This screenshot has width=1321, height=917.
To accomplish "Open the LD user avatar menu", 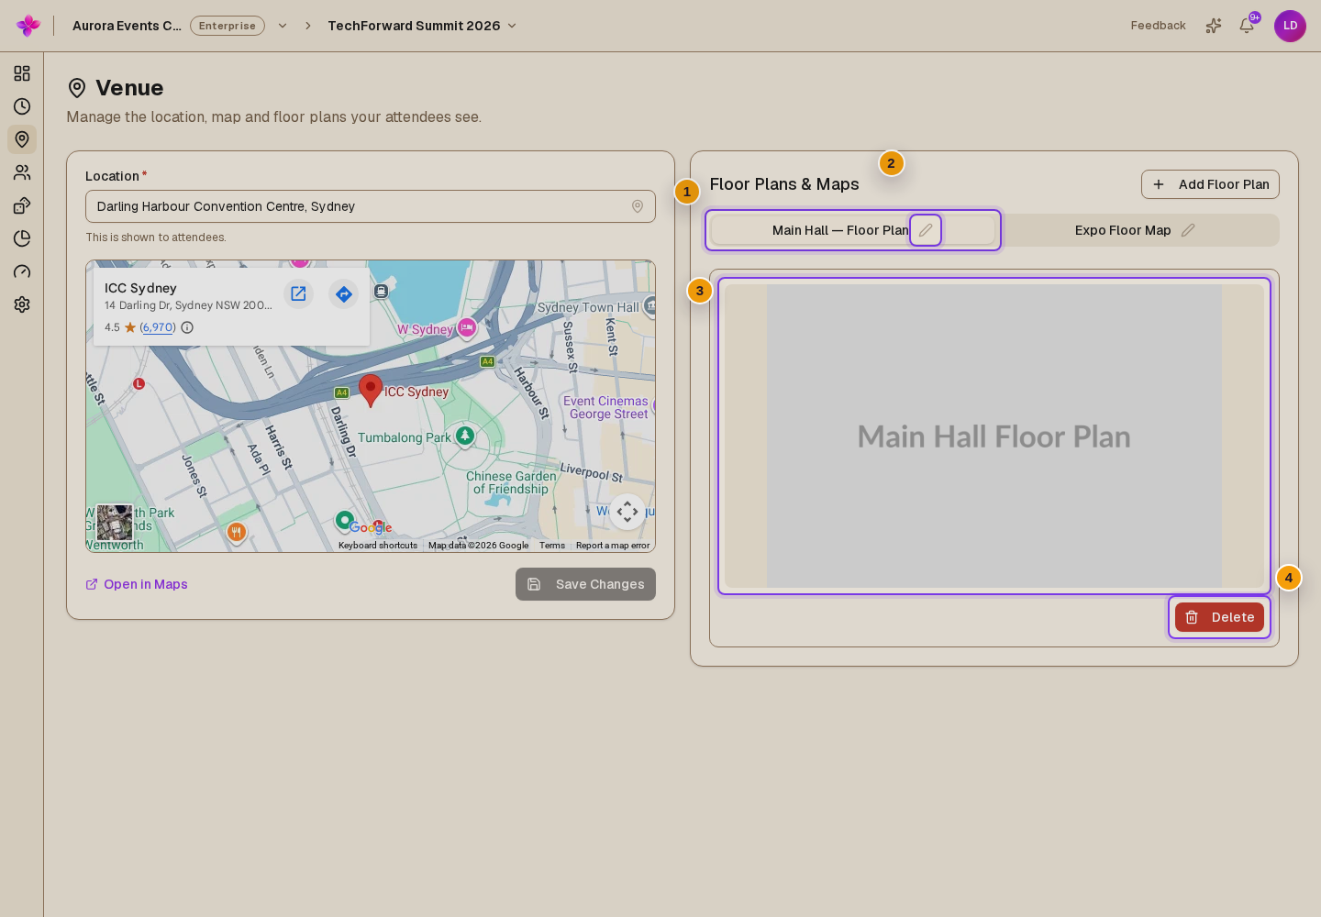I will point(1290,26).
